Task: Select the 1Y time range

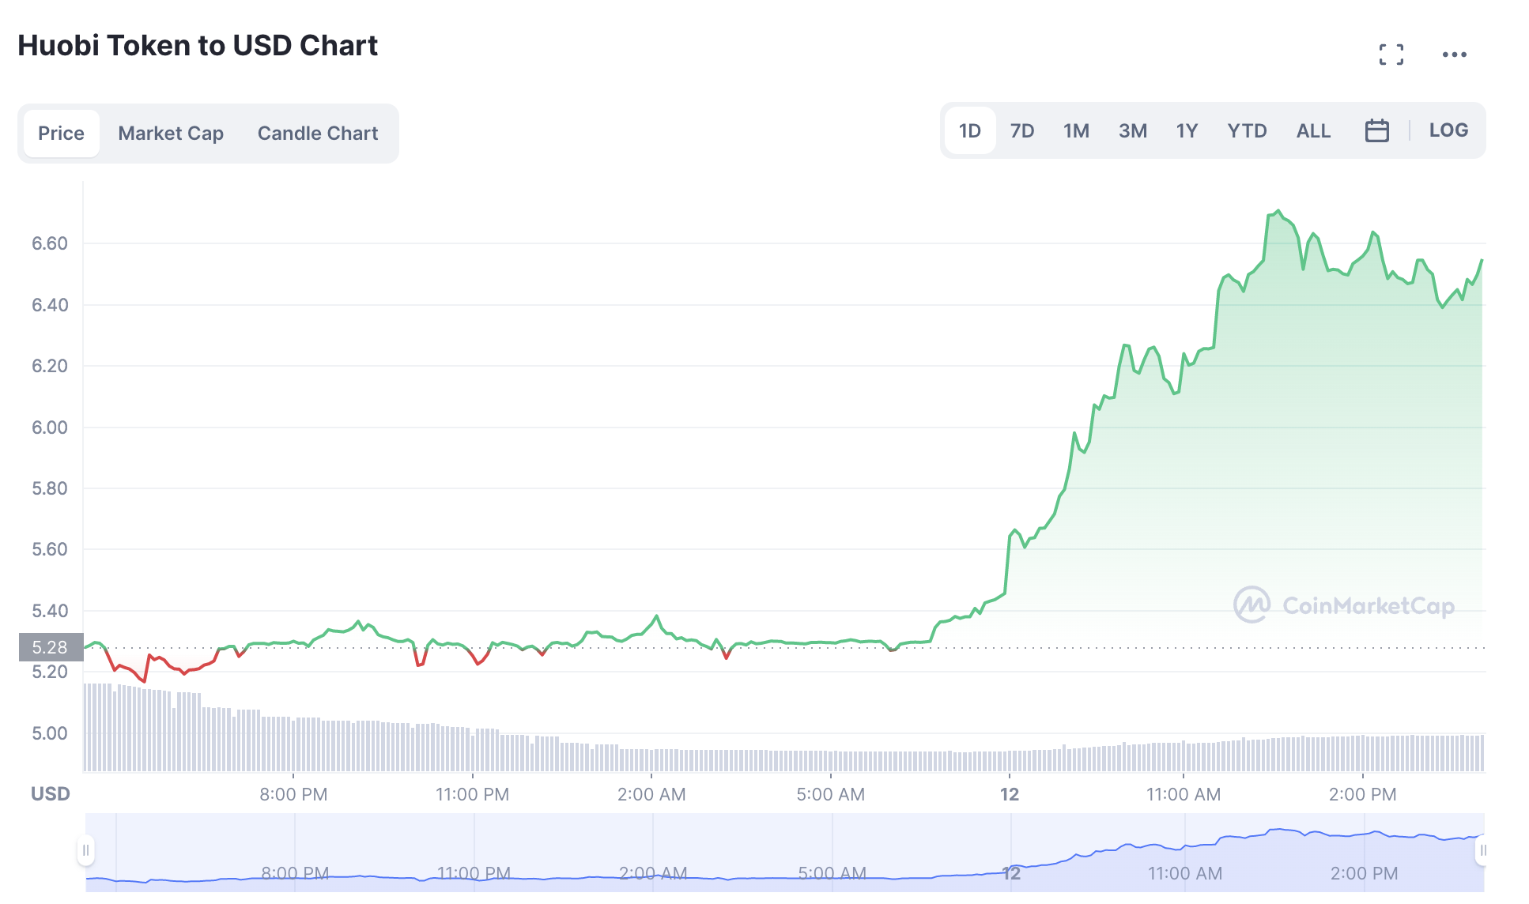Action: coord(1186,131)
